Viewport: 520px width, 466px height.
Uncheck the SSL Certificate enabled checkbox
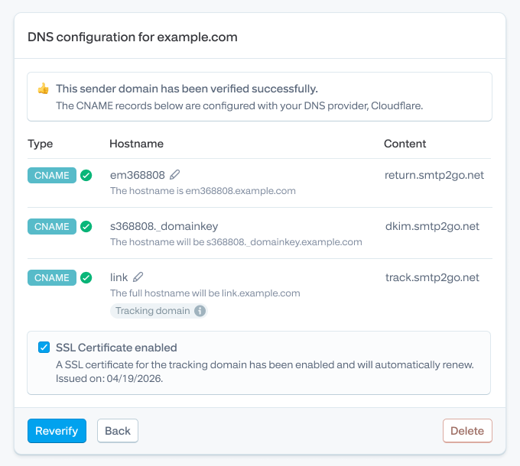click(x=44, y=347)
